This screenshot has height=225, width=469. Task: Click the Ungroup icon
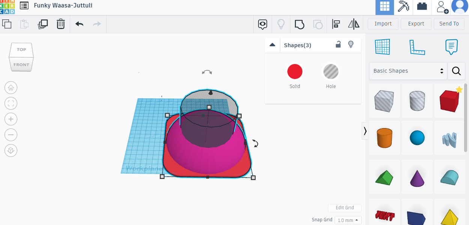[317, 25]
